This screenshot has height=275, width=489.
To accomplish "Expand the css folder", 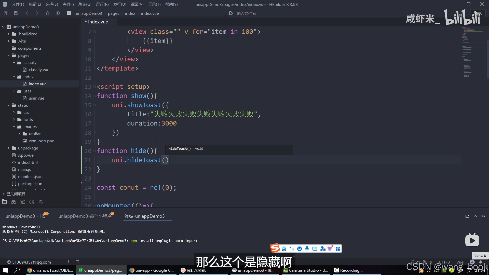I will [14, 112].
